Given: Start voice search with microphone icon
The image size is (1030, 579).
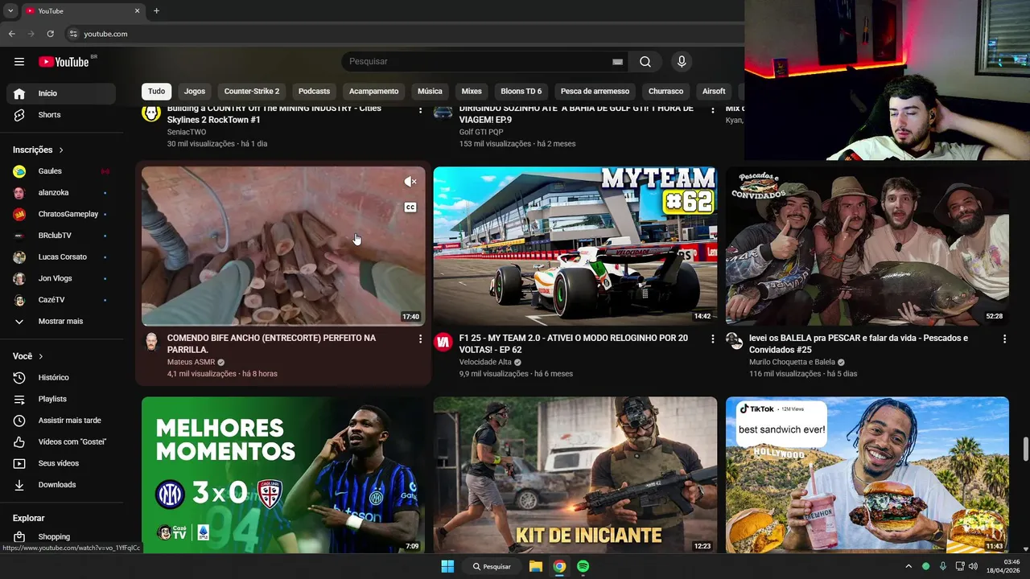Looking at the screenshot, I should [682, 62].
